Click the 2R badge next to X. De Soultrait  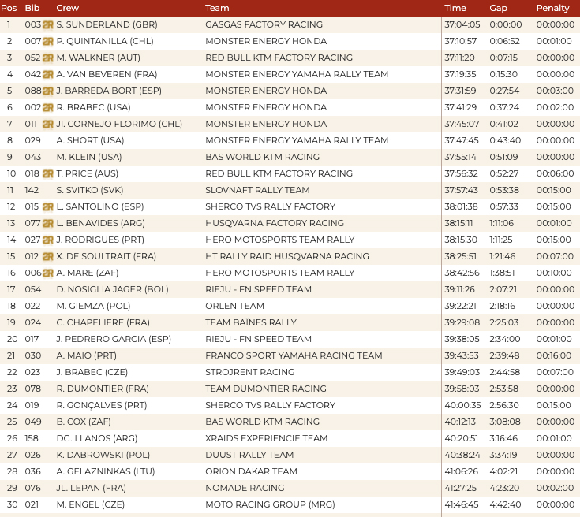(x=48, y=256)
